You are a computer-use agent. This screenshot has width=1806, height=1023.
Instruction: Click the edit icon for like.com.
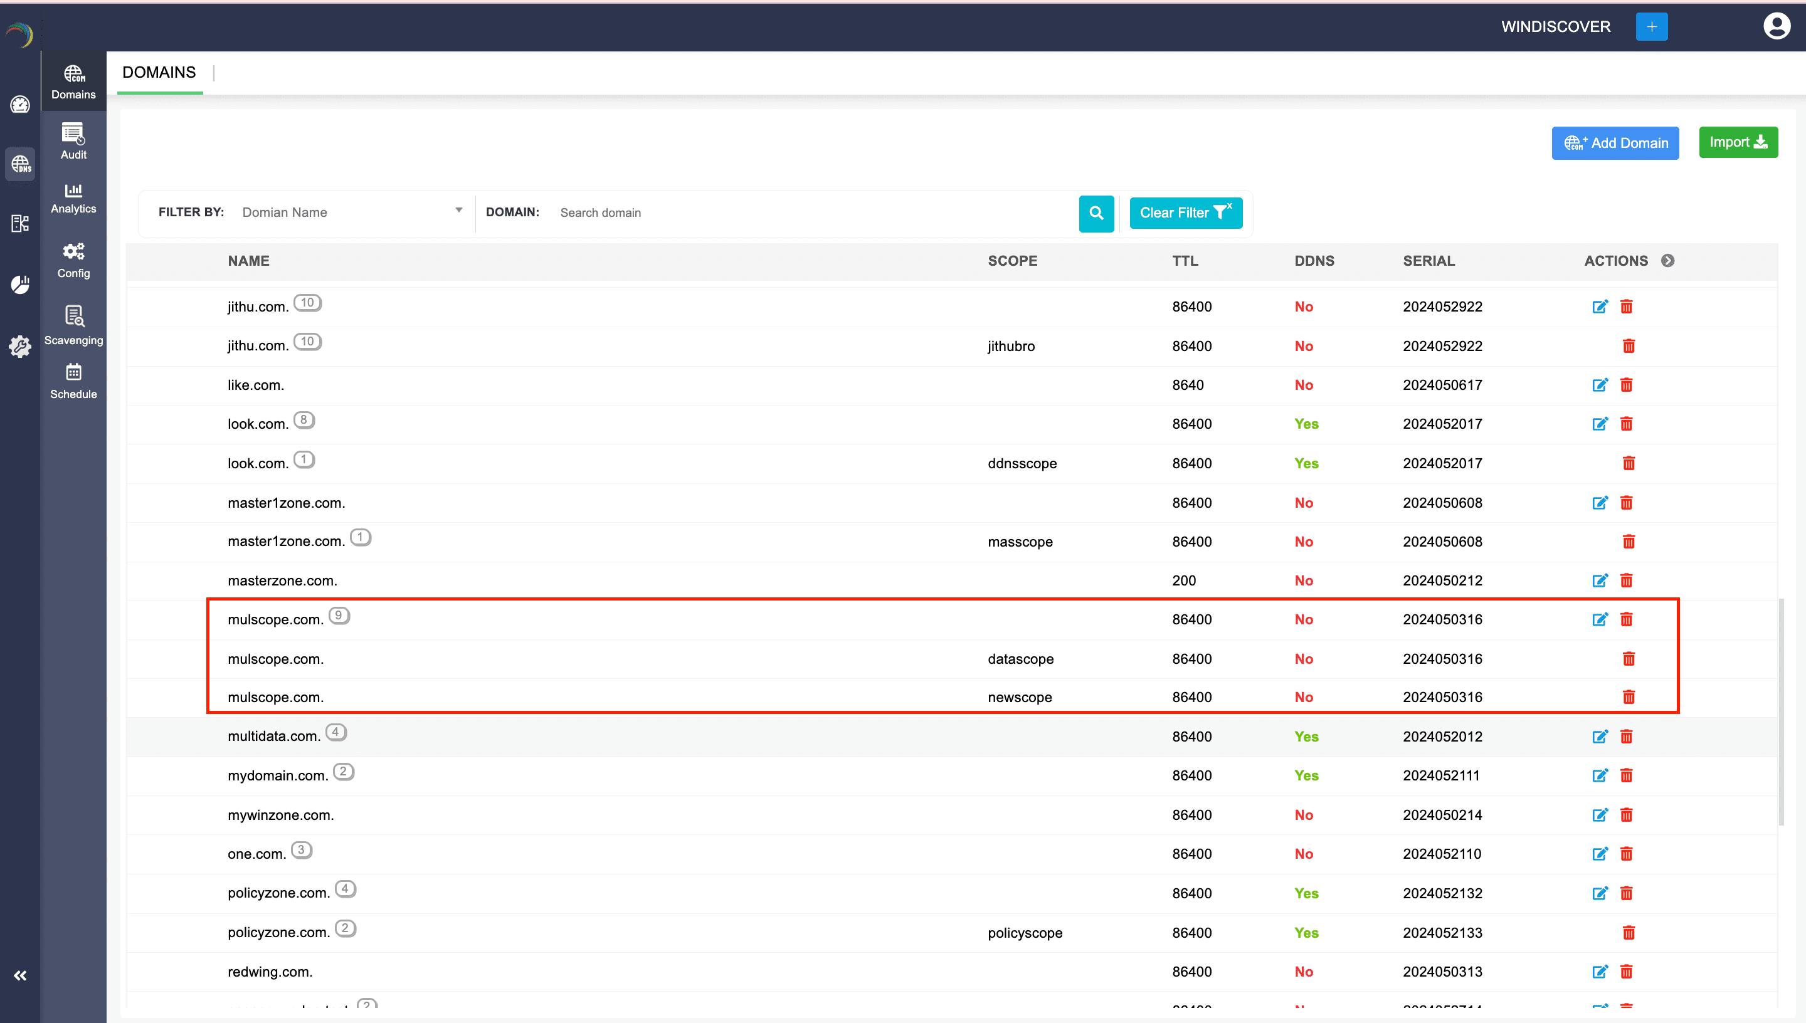1600,385
